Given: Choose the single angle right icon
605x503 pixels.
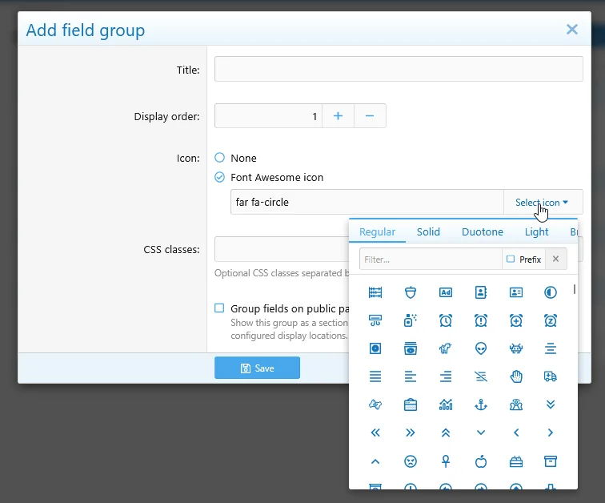Looking at the screenshot, I should coord(551,433).
